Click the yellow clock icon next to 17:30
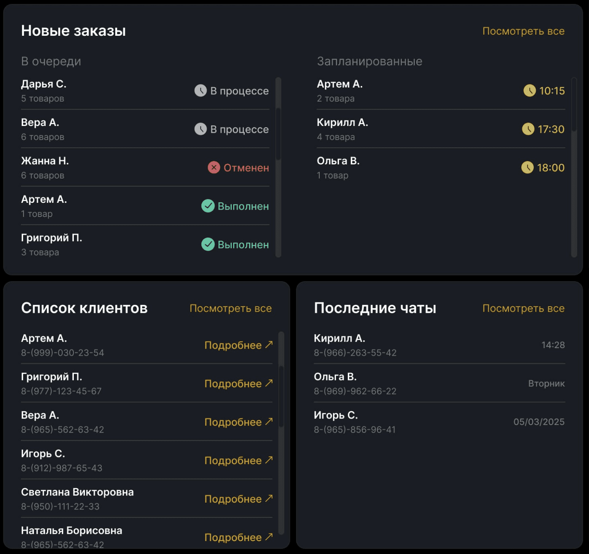The height and width of the screenshot is (554, 589). [x=528, y=129]
